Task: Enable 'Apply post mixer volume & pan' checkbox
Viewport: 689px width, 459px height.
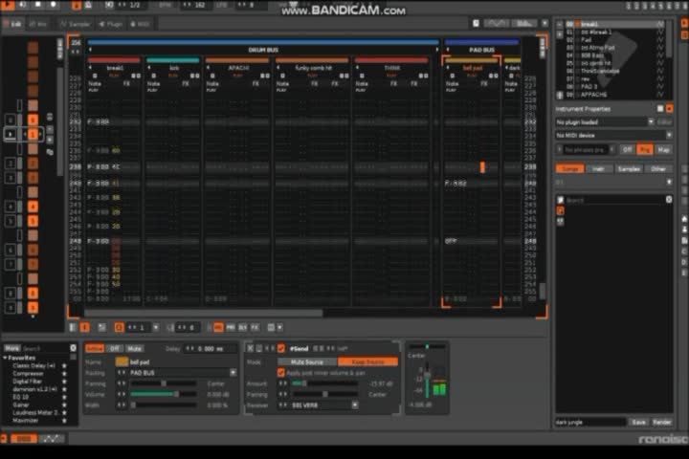Action: pos(281,372)
